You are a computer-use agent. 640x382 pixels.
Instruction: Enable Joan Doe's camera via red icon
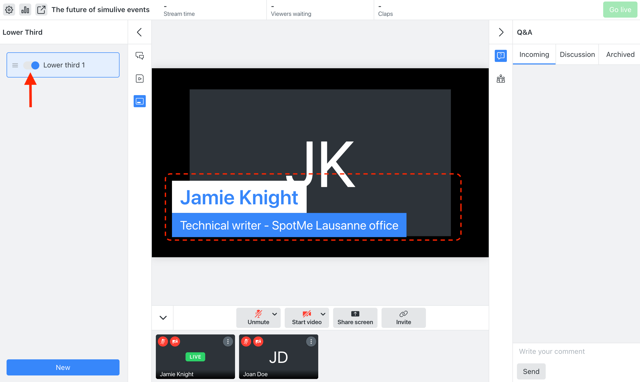pos(258,341)
